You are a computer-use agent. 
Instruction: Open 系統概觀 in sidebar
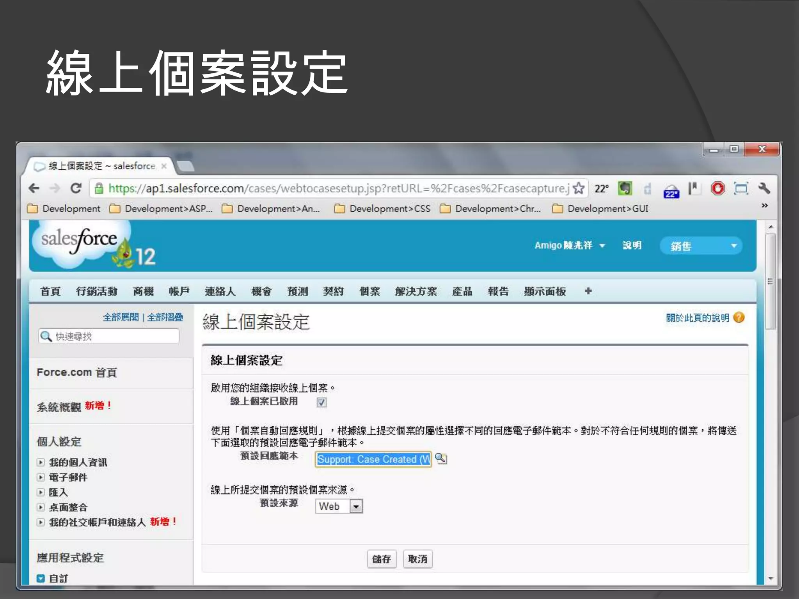59,407
